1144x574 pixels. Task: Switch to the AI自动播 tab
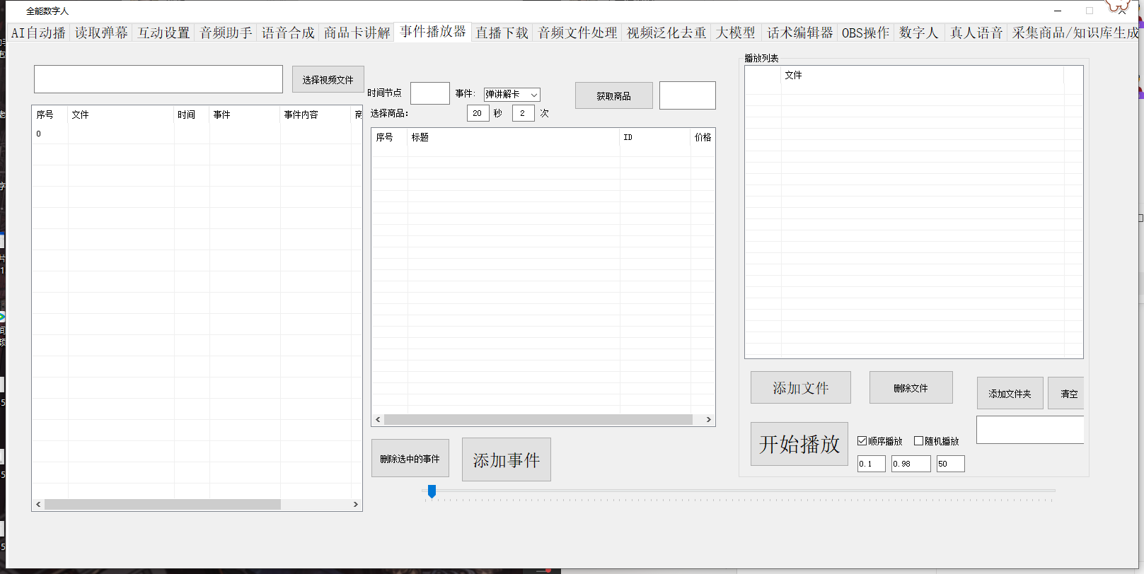[38, 33]
